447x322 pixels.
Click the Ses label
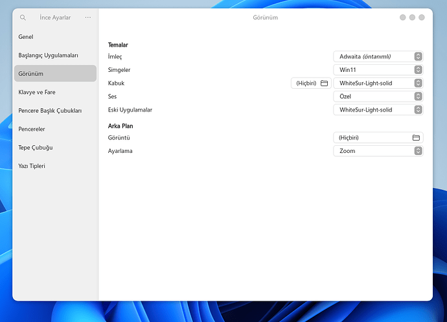[112, 97]
